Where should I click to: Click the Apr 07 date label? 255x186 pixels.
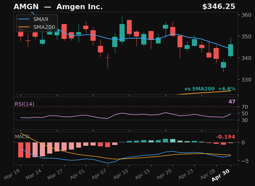click(99, 174)
